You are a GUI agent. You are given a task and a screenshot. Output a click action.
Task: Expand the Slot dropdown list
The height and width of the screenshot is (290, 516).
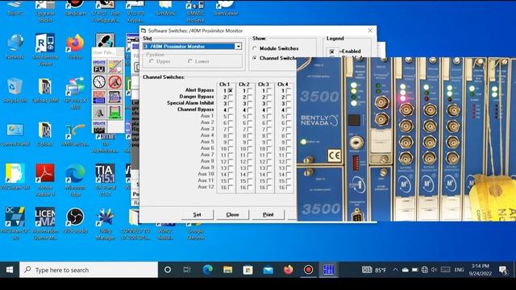tap(239, 47)
